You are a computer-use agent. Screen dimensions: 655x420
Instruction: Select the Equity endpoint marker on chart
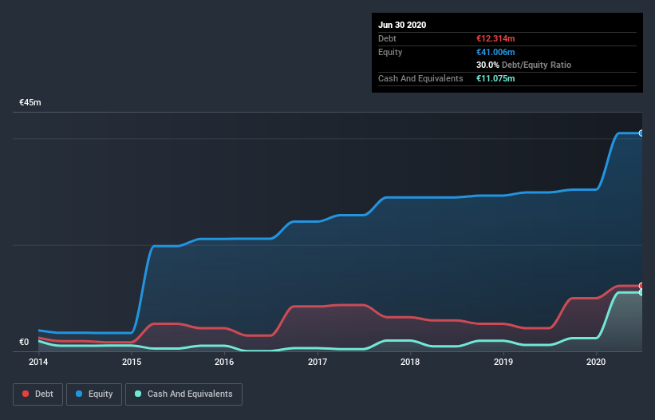coord(641,133)
